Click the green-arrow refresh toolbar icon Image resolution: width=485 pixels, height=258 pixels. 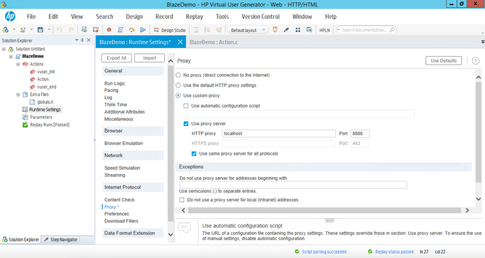tap(84, 30)
